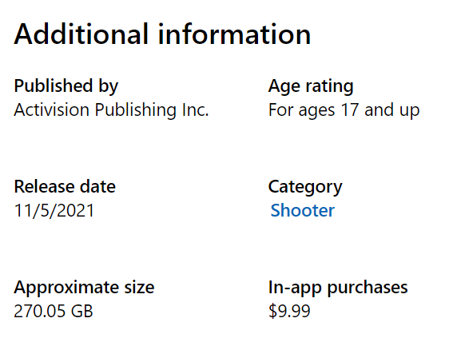Click the word Activision in publisher name
The image size is (449, 350).
[x=51, y=110]
